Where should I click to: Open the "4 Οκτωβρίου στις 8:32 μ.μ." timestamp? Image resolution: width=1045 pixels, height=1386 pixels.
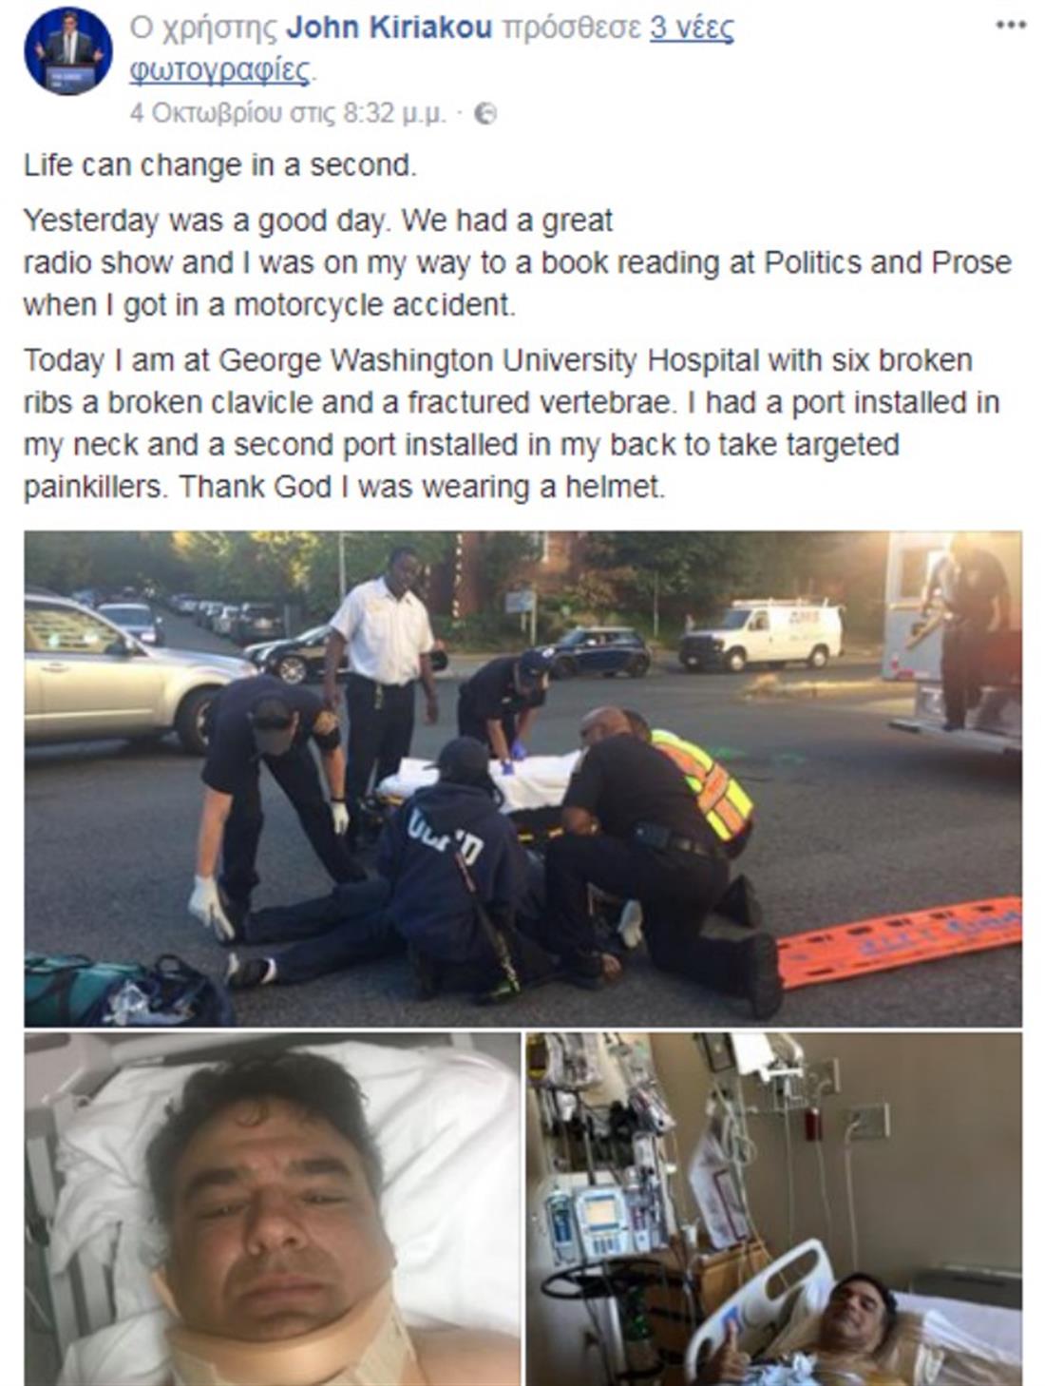coord(288,114)
